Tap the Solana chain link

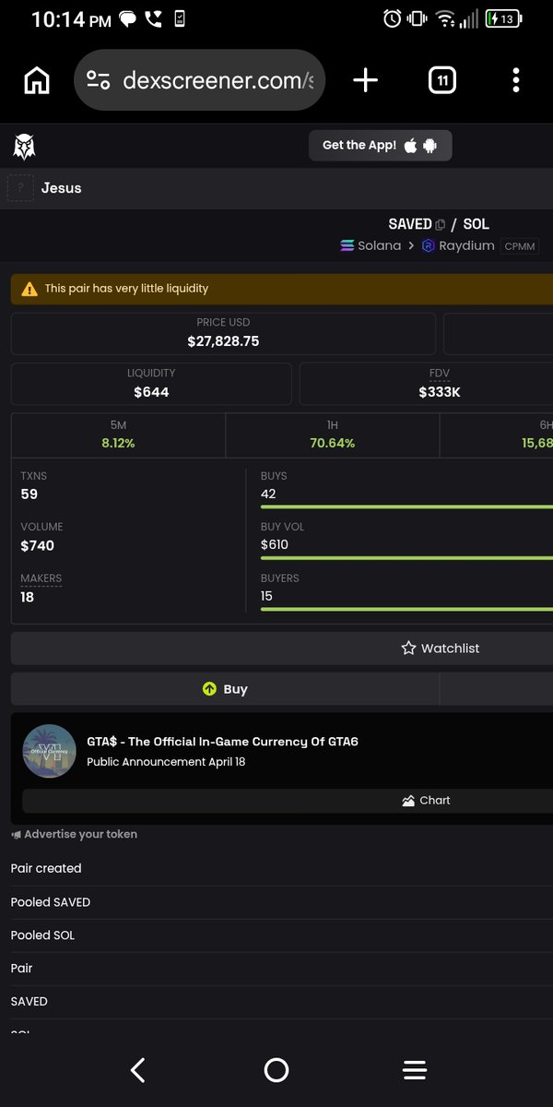click(x=371, y=245)
